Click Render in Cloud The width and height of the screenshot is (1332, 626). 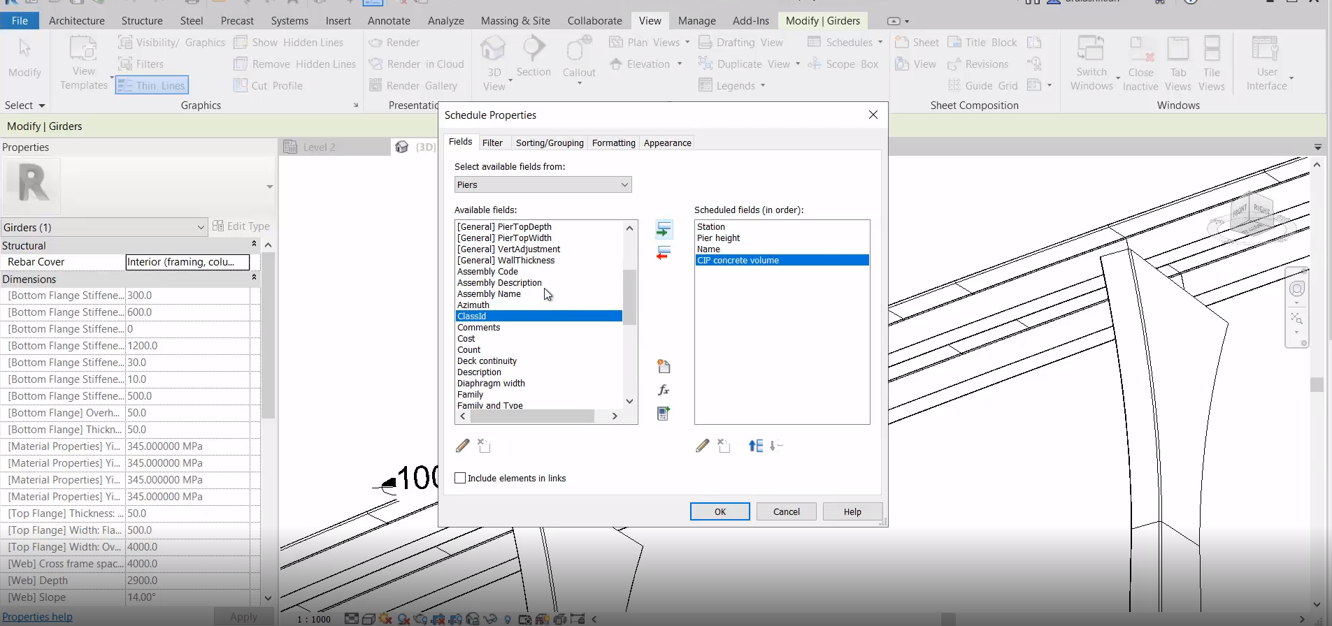click(x=417, y=64)
